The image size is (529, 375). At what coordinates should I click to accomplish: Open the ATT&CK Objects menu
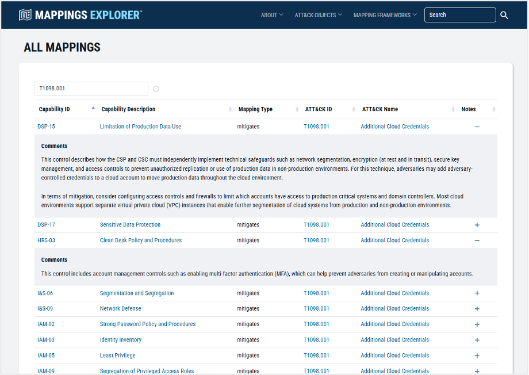pos(318,15)
